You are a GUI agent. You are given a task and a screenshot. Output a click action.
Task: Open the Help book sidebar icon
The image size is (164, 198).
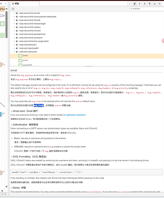(135, 4)
